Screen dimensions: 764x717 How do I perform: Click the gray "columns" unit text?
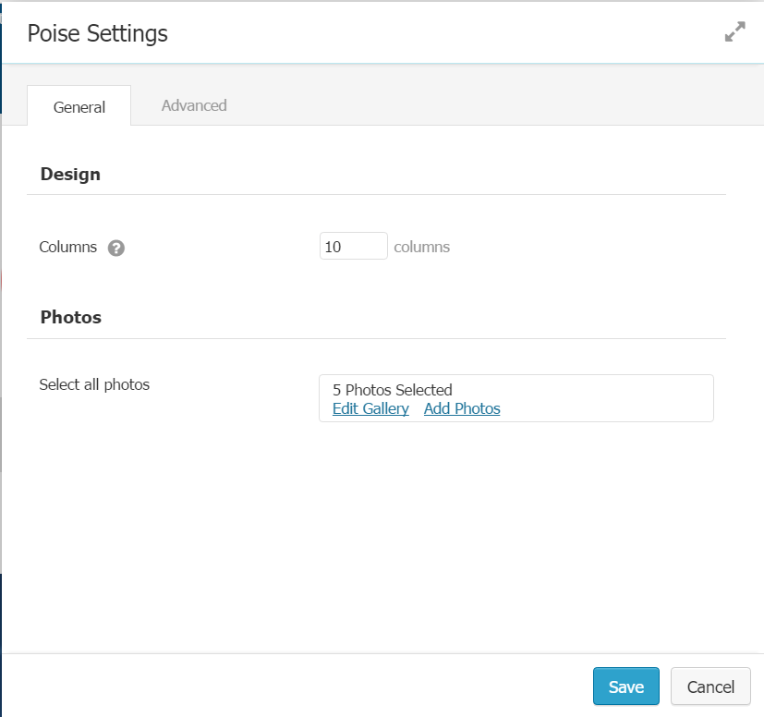422,247
